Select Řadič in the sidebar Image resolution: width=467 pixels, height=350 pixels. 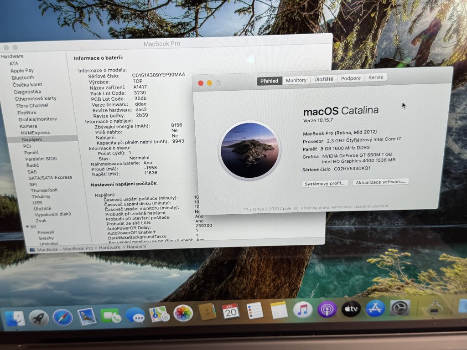[x=32, y=165]
